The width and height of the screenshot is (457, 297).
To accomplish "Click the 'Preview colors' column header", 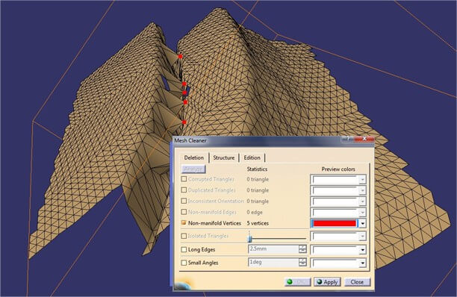I will [x=338, y=169].
